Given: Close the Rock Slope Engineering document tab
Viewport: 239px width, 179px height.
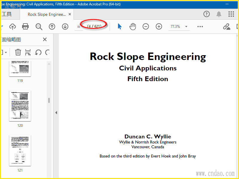Looking at the screenshot, I should click(70, 14).
